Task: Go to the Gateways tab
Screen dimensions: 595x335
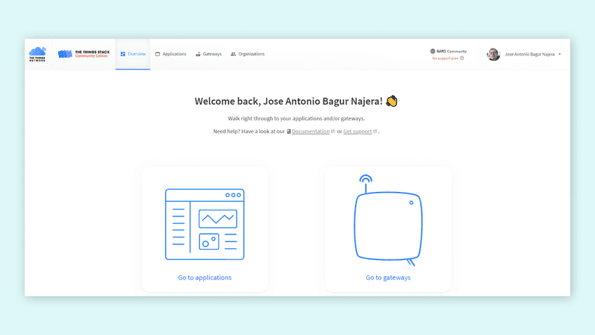Action: pos(208,54)
